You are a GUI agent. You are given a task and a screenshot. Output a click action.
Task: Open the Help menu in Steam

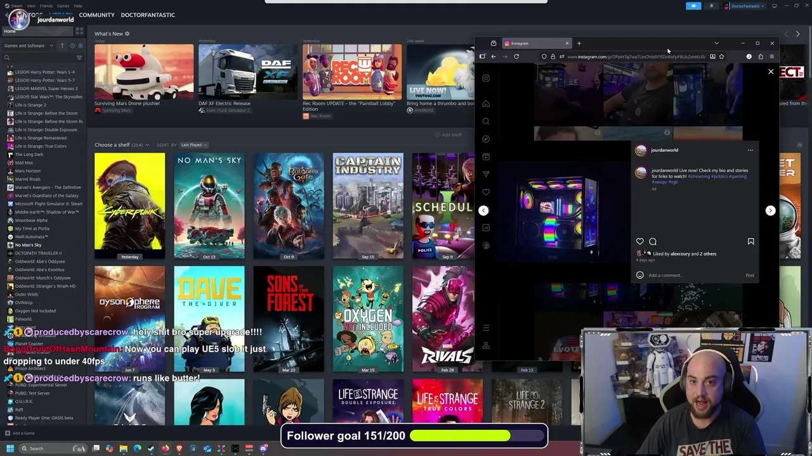[77, 6]
